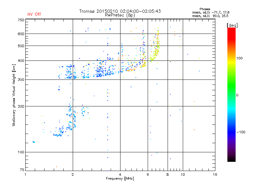Screen dimensions: 253x190
Task: Click the '100' height axis tick label
Action: 21,152
